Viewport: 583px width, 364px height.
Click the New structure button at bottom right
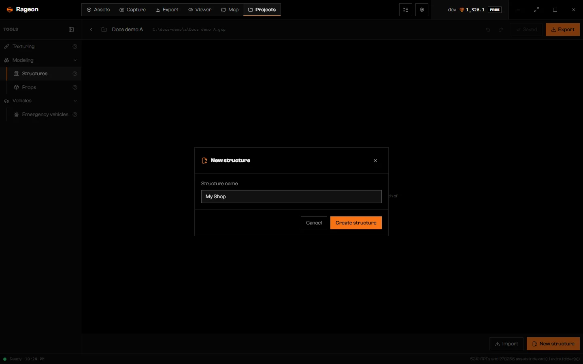point(553,344)
